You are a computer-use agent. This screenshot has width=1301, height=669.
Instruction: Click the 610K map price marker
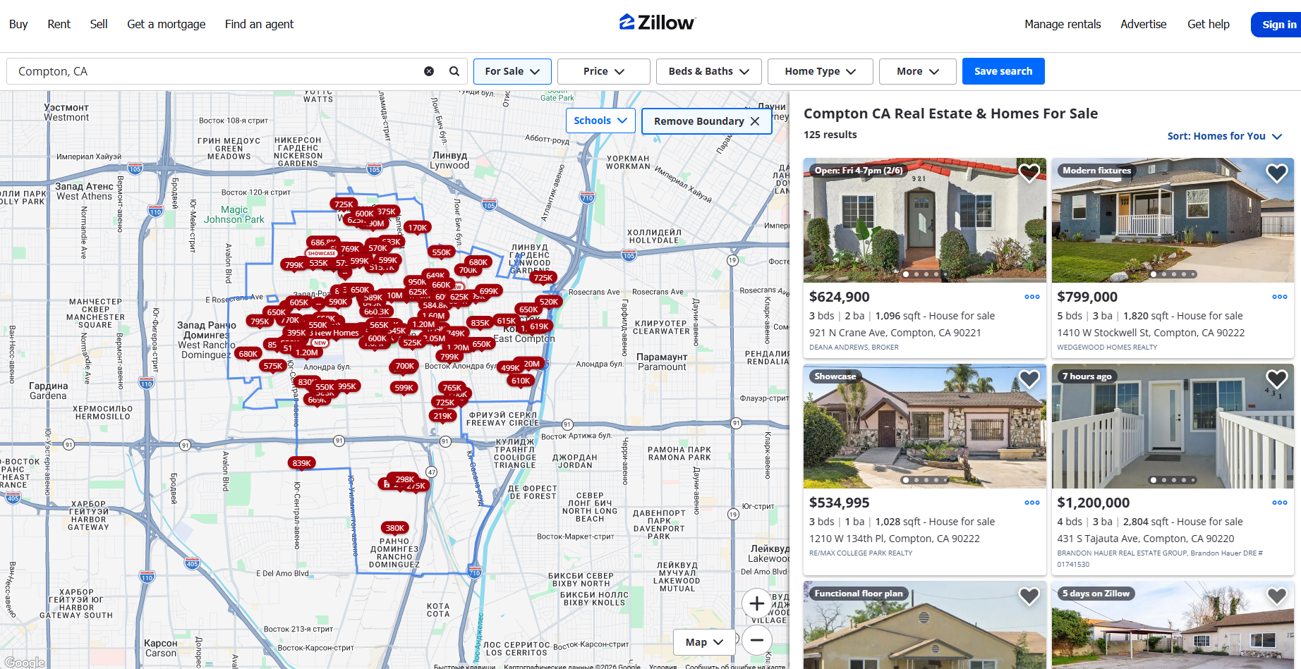[x=521, y=381]
